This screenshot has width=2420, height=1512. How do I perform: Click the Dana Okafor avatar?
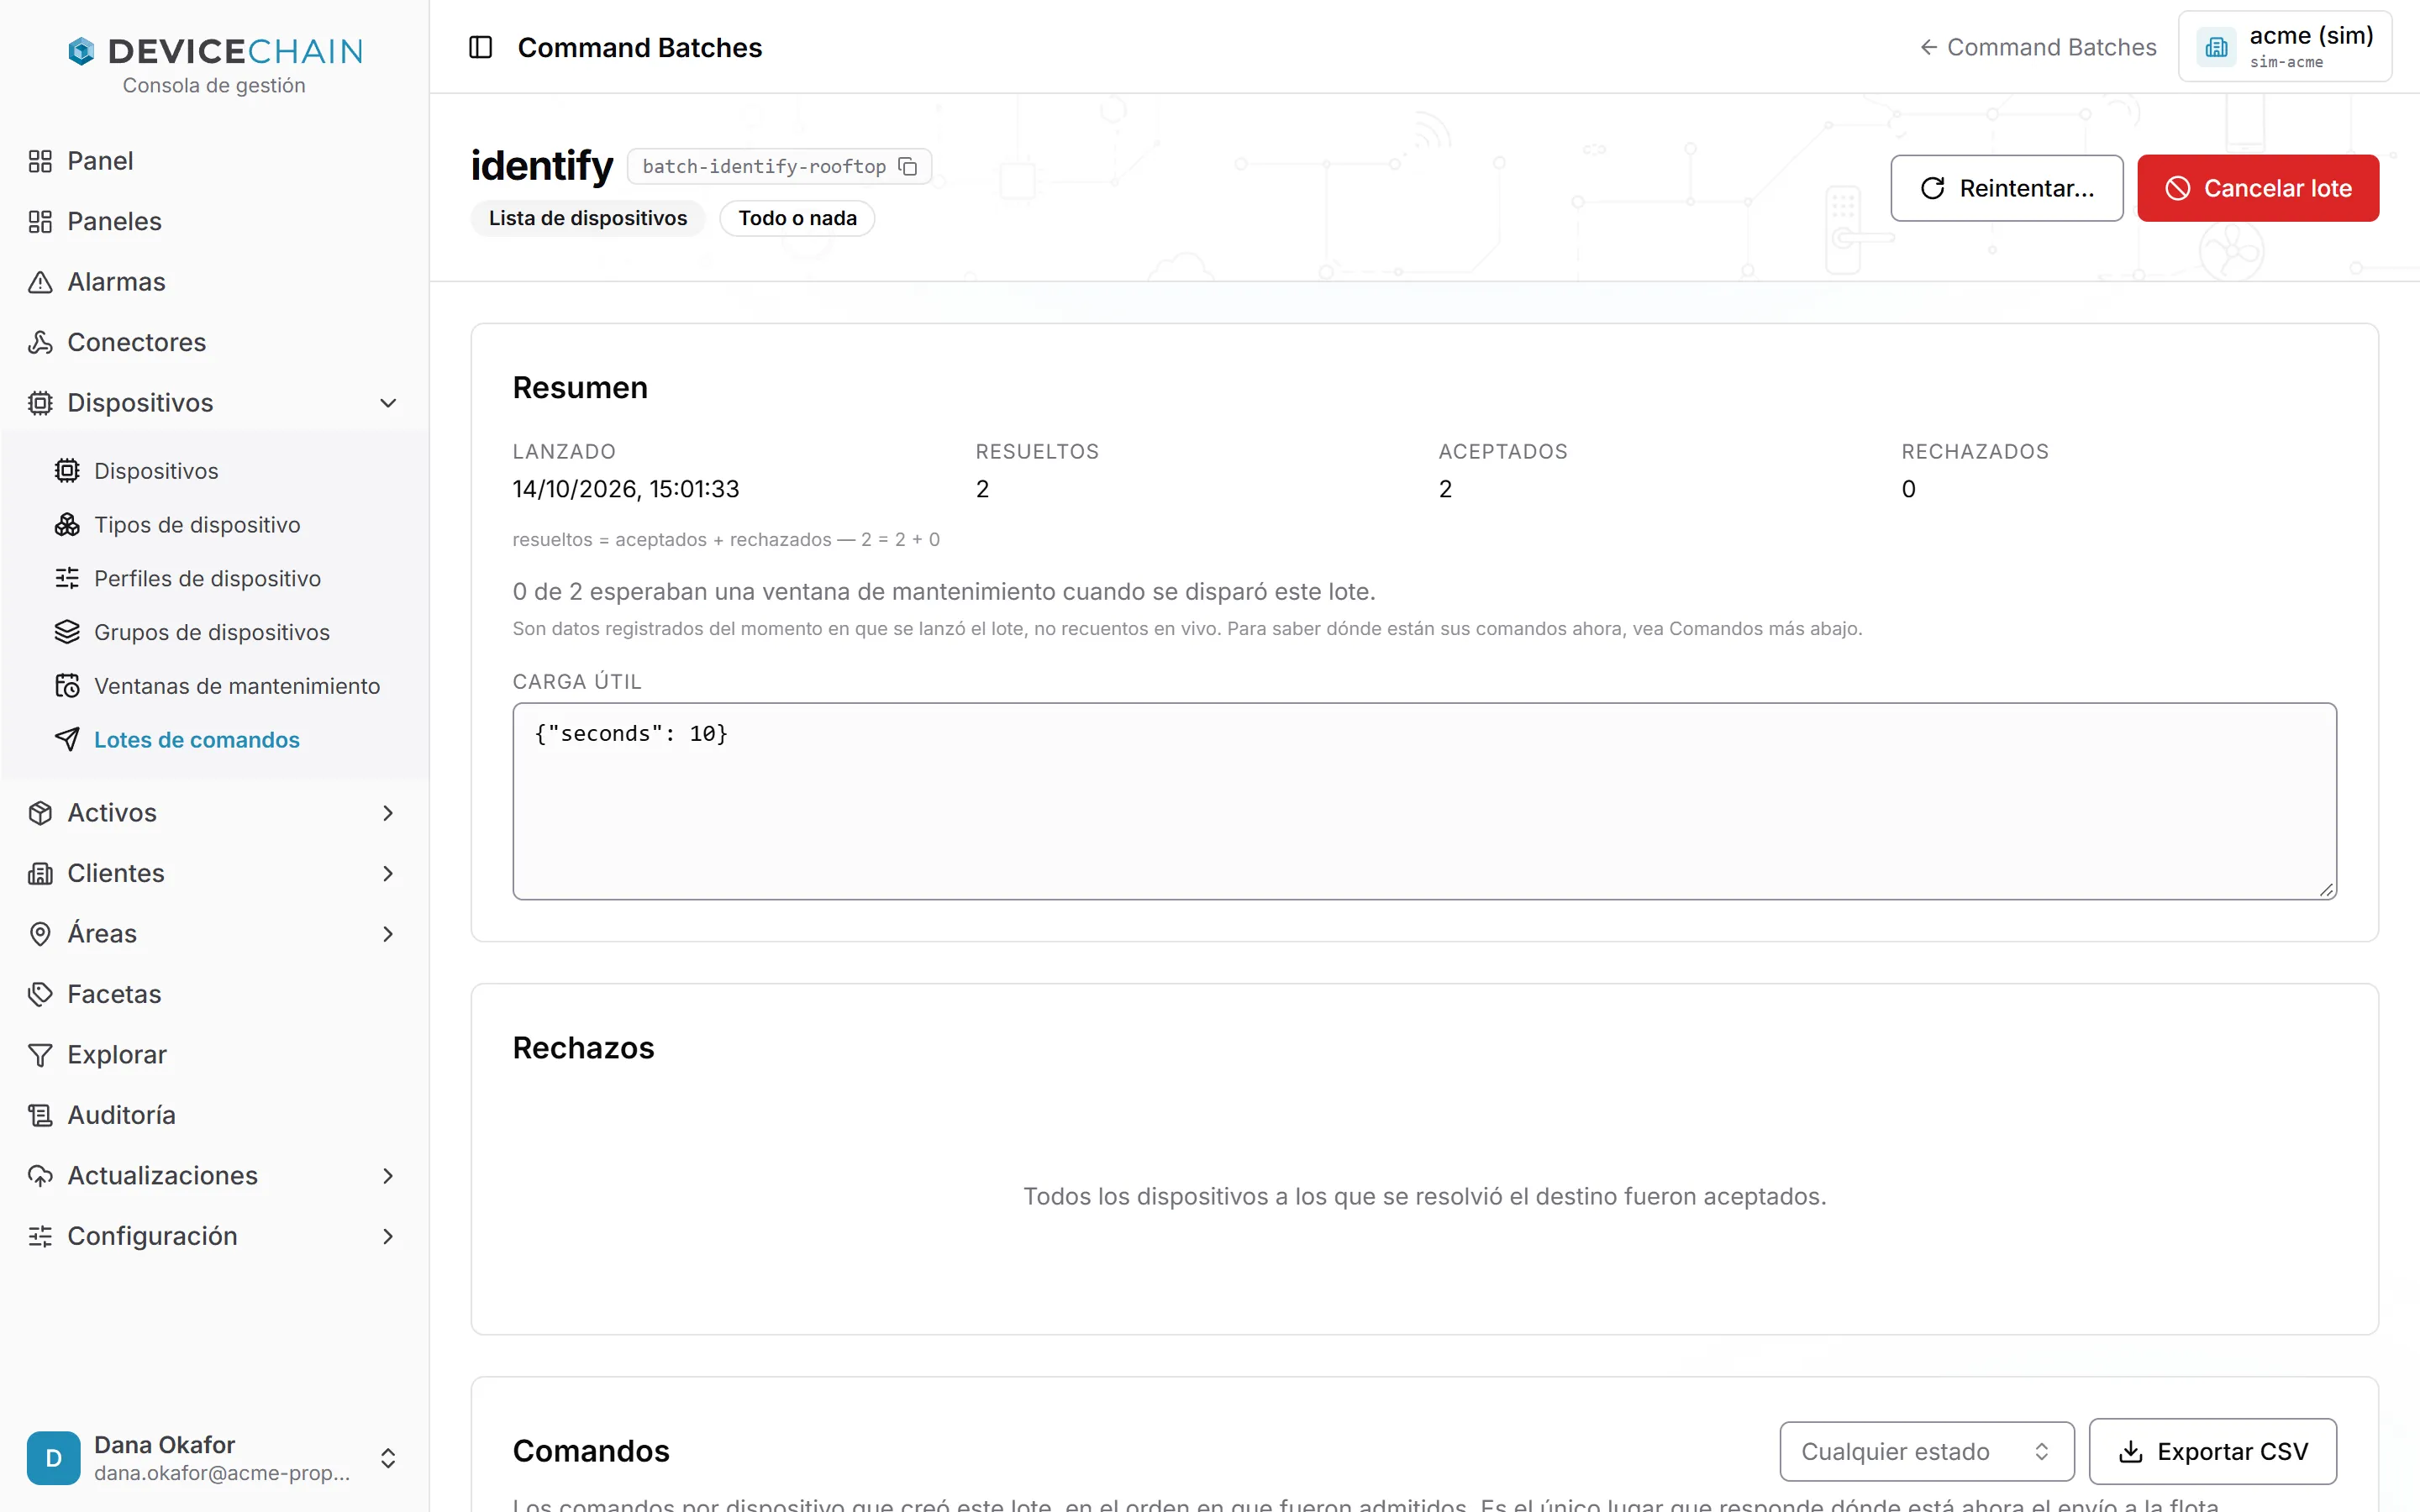point(53,1458)
